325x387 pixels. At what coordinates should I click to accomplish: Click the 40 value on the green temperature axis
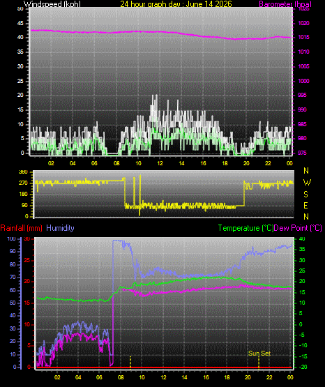pyautogui.click(x=302, y=238)
